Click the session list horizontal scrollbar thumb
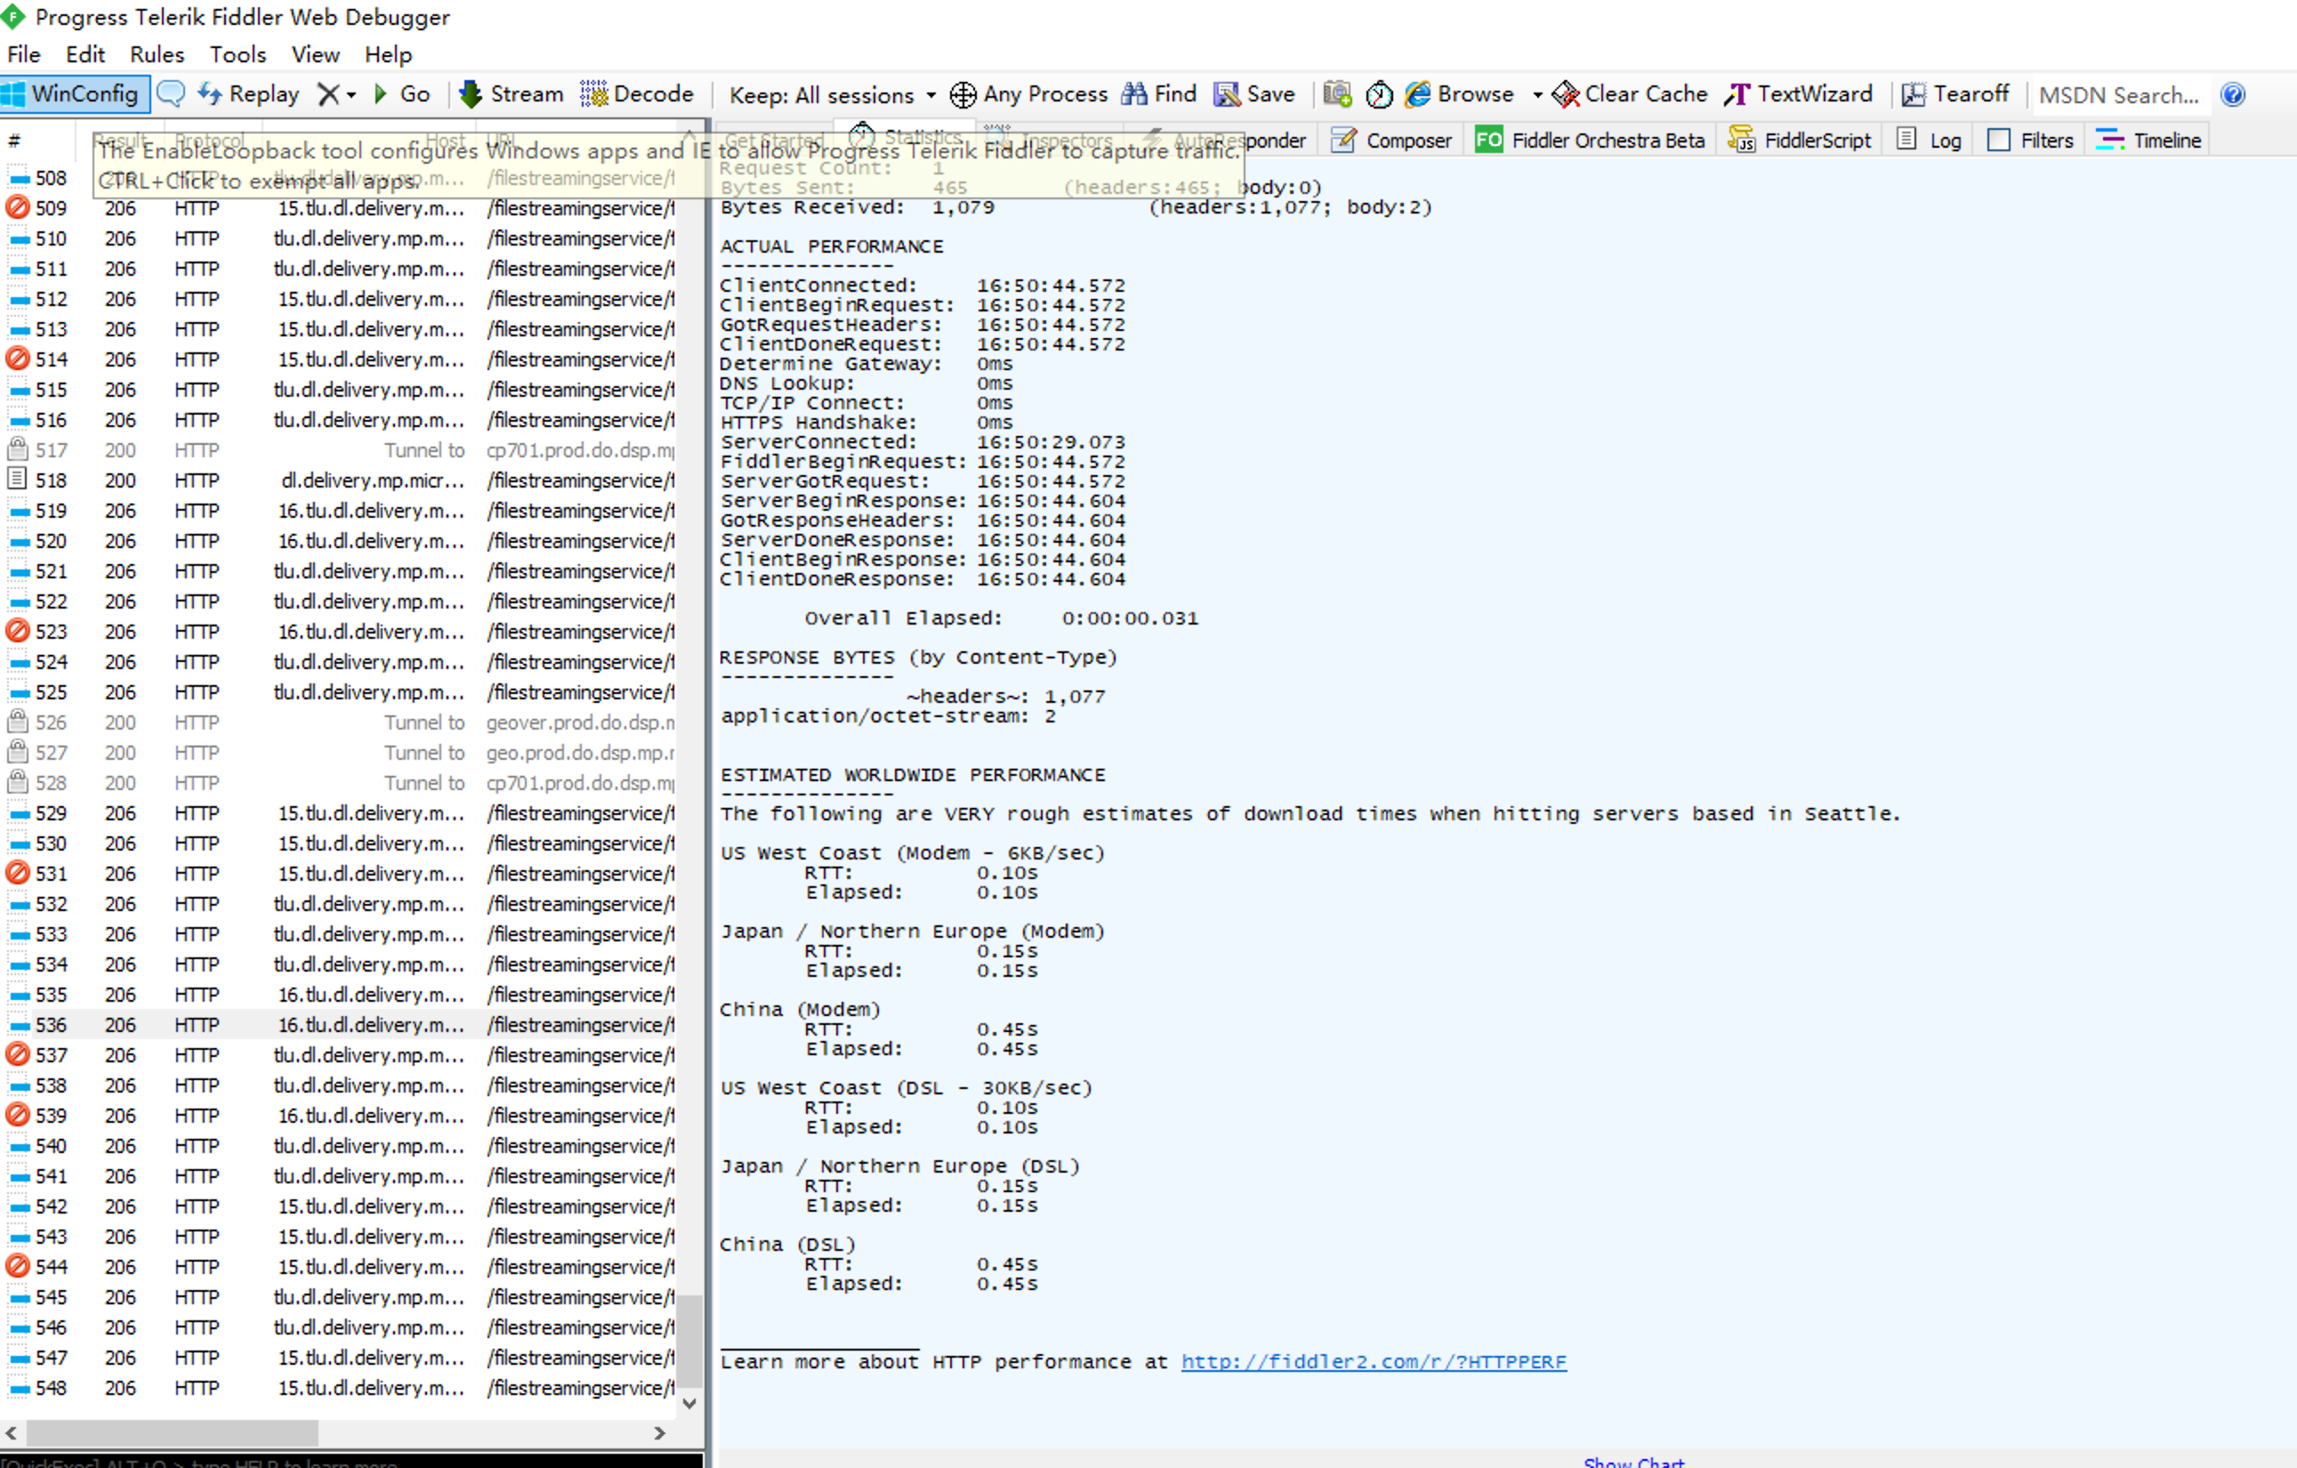This screenshot has width=2297, height=1468. pos(172,1432)
